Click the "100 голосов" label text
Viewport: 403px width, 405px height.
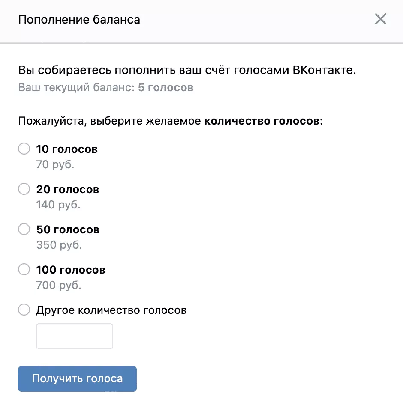(x=71, y=270)
